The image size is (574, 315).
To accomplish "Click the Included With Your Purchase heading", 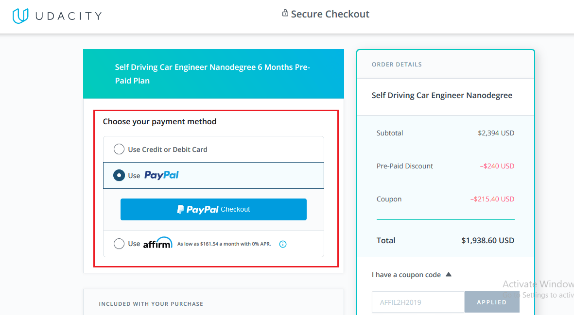I will point(151,304).
